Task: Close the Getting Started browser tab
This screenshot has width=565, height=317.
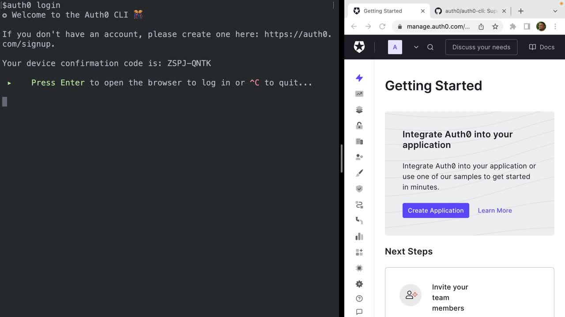Action: point(423,11)
